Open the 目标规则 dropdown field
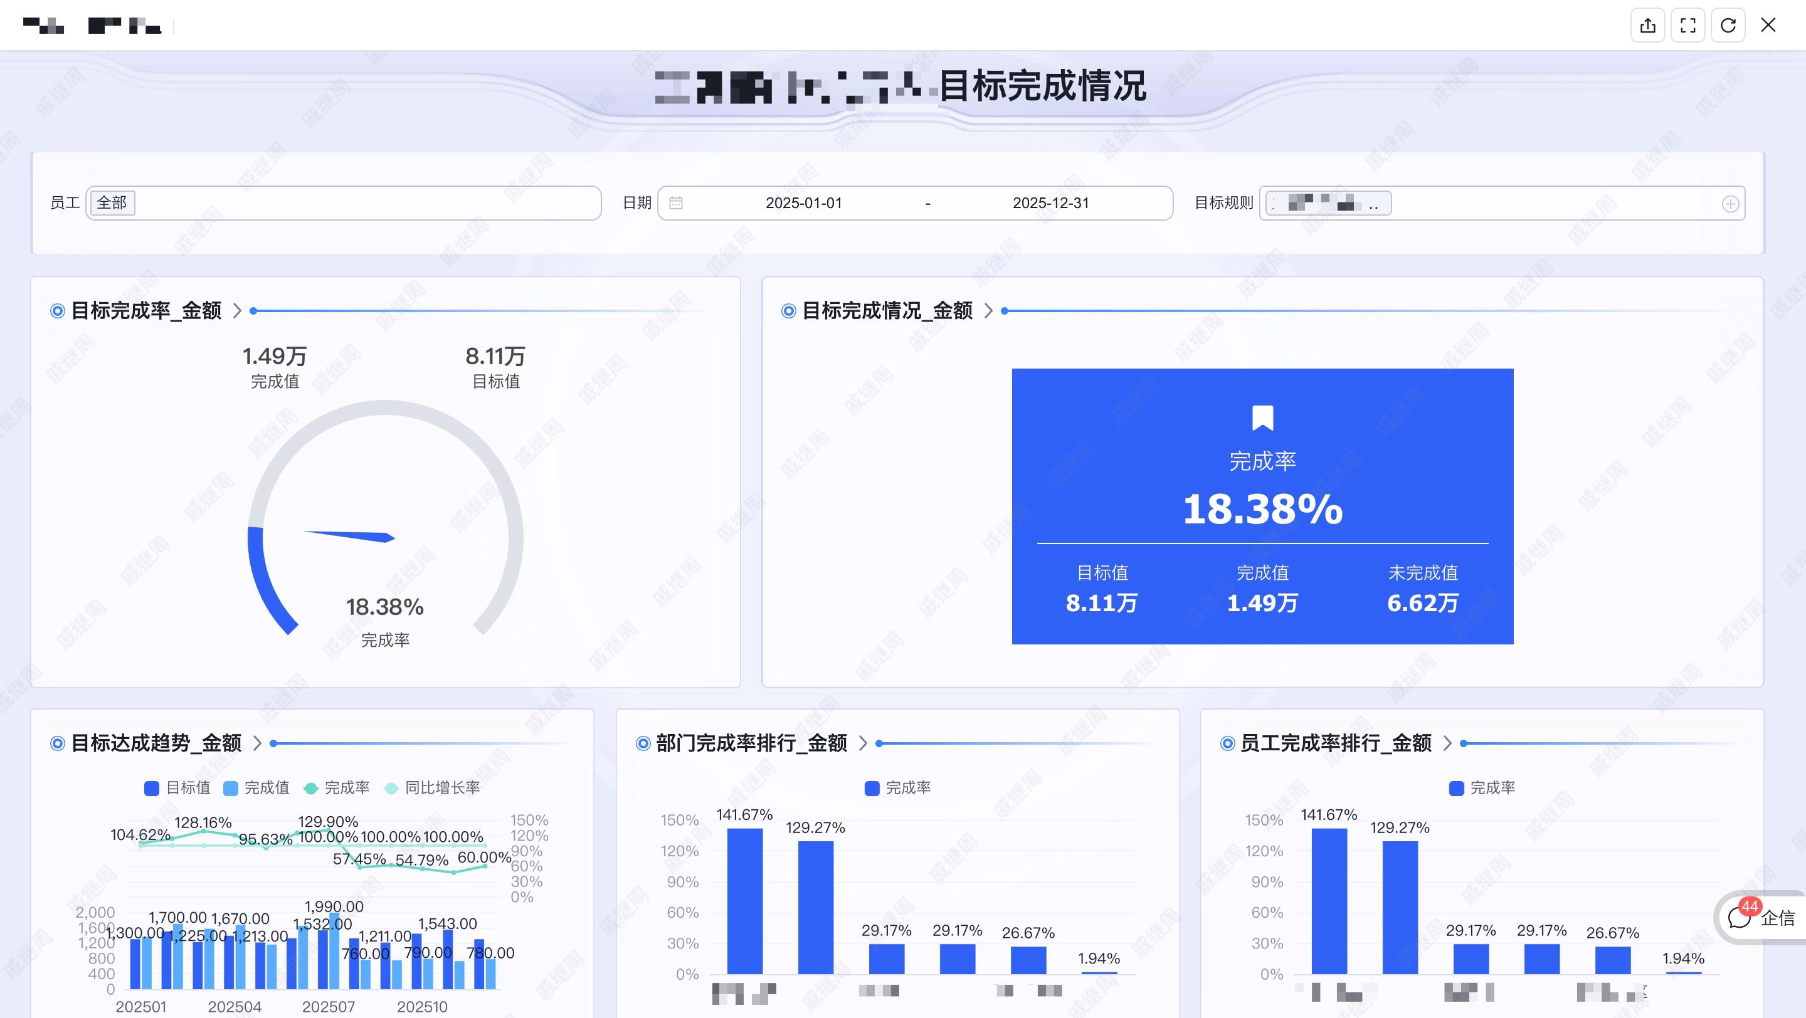The height and width of the screenshot is (1018, 1806). tap(1502, 203)
